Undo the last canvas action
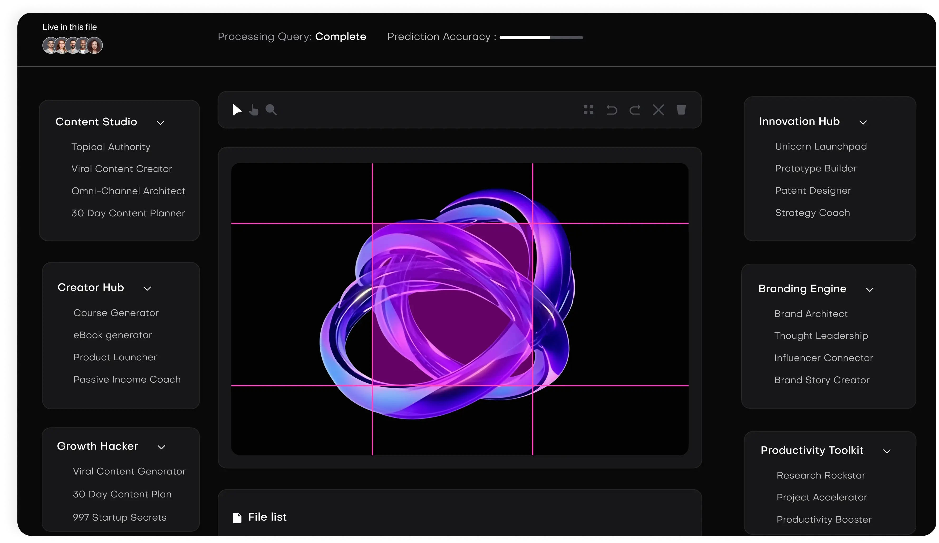The image size is (939, 543). click(x=612, y=110)
